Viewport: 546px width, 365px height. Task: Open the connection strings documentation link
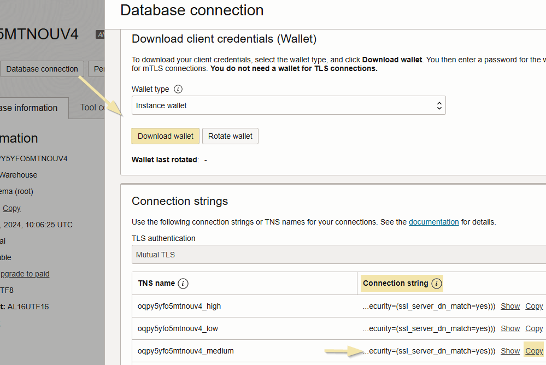coord(433,222)
